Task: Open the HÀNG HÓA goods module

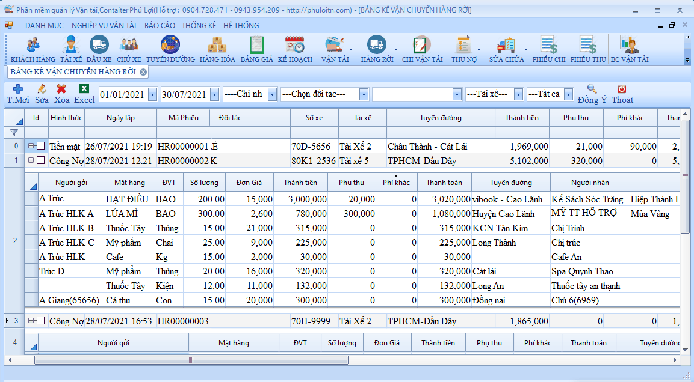Action: 217,49
